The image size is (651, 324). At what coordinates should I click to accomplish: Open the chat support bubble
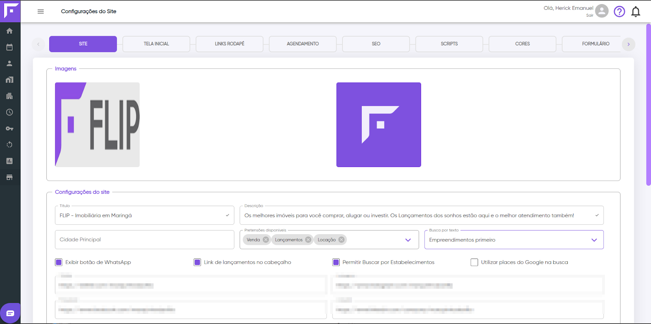(x=10, y=313)
